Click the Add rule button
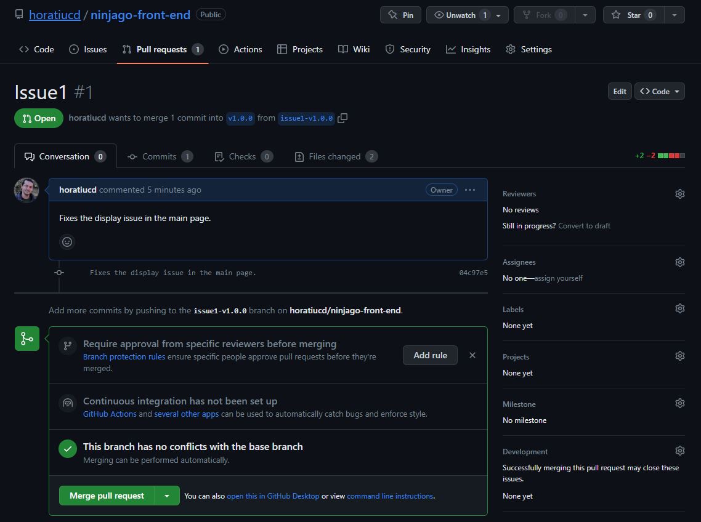This screenshot has height=522, width=701. [x=430, y=355]
